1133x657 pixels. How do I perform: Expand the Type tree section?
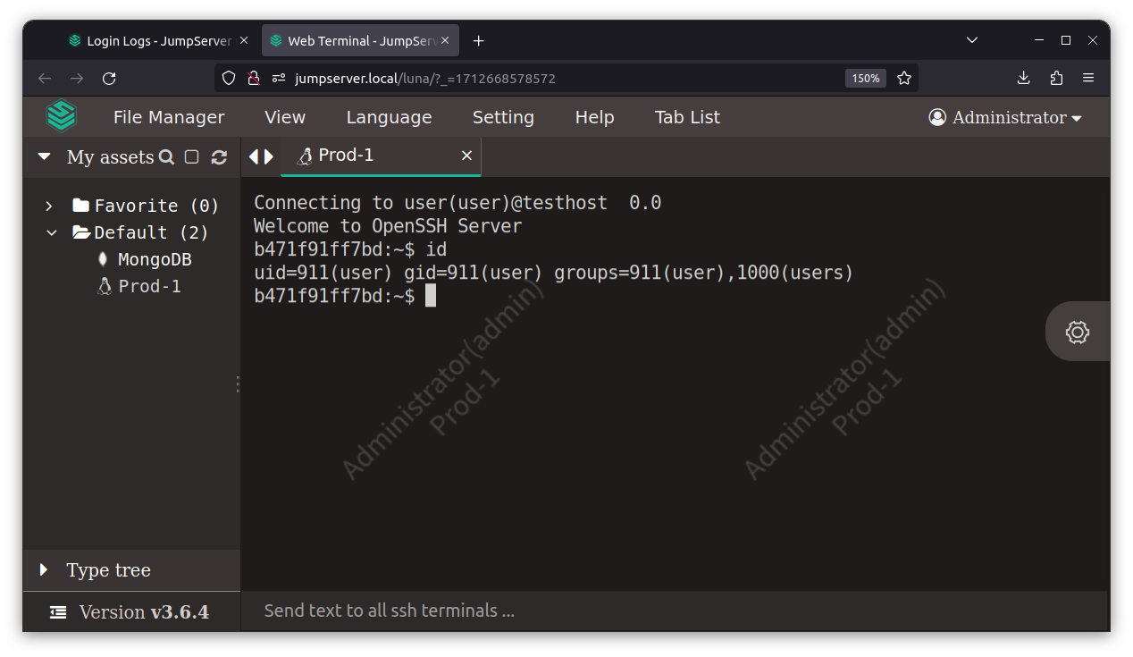click(44, 570)
